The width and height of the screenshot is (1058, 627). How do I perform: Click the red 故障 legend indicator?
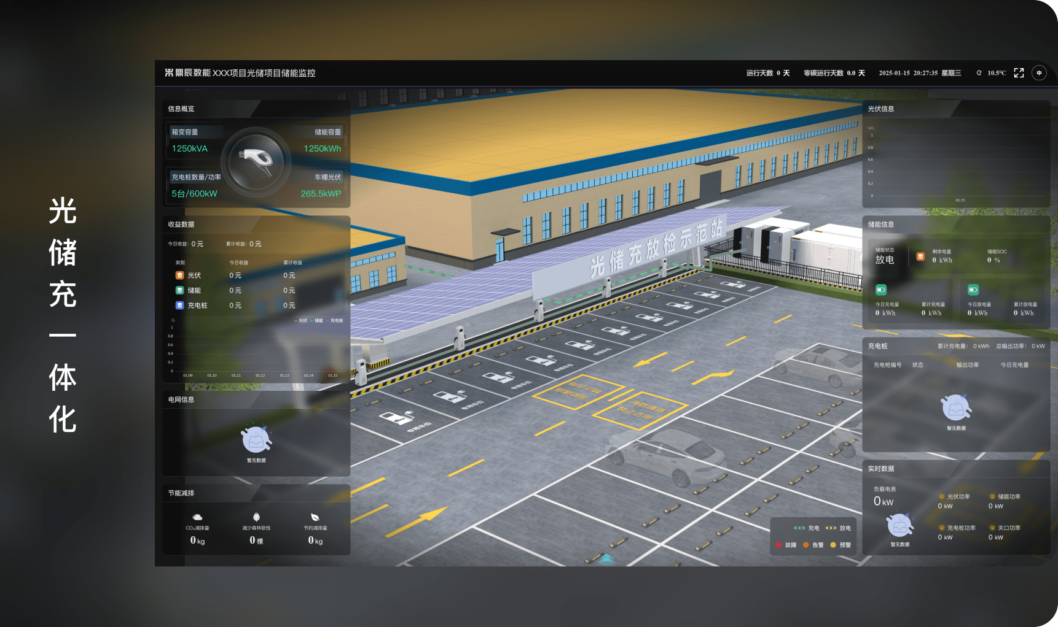pyautogui.click(x=778, y=545)
